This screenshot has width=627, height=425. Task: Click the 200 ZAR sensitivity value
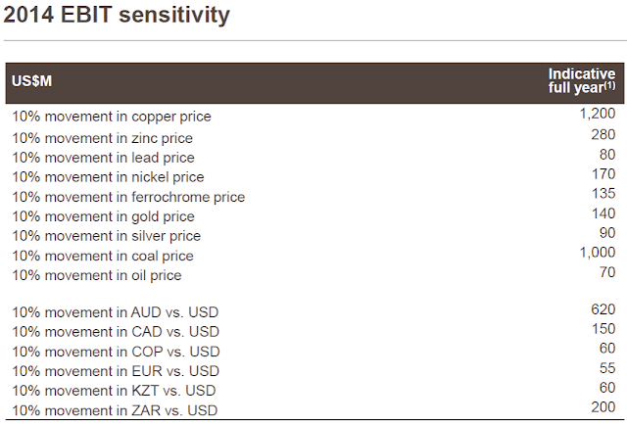[603, 406]
